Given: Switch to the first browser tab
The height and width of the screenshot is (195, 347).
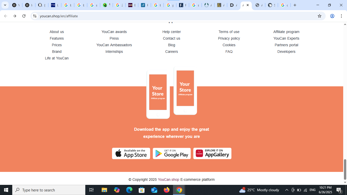Looking at the screenshot, I should [x=16, y=5].
